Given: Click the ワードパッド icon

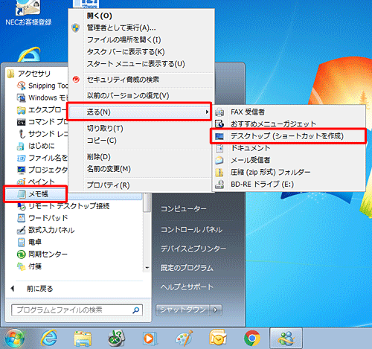Looking at the screenshot, I should coord(22,218).
